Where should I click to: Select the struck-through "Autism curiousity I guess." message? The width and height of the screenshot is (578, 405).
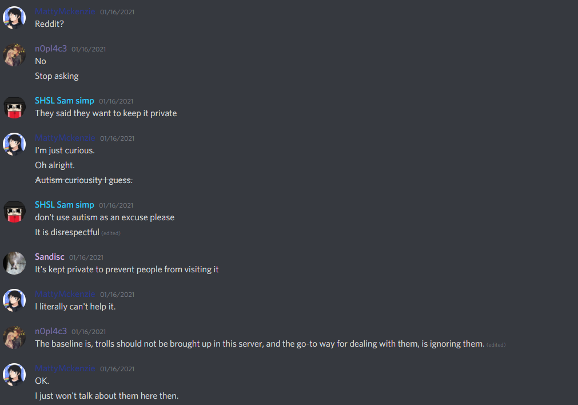click(83, 180)
